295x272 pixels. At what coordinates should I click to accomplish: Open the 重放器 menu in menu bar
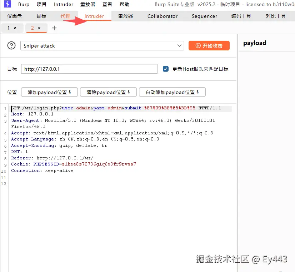click(87, 4)
